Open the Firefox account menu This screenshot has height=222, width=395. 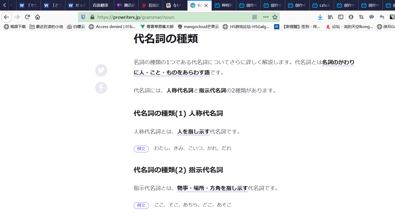pyautogui.click(x=351, y=17)
